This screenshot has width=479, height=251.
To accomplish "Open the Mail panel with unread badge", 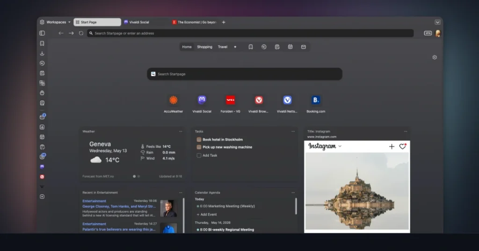I will pos(43,117).
